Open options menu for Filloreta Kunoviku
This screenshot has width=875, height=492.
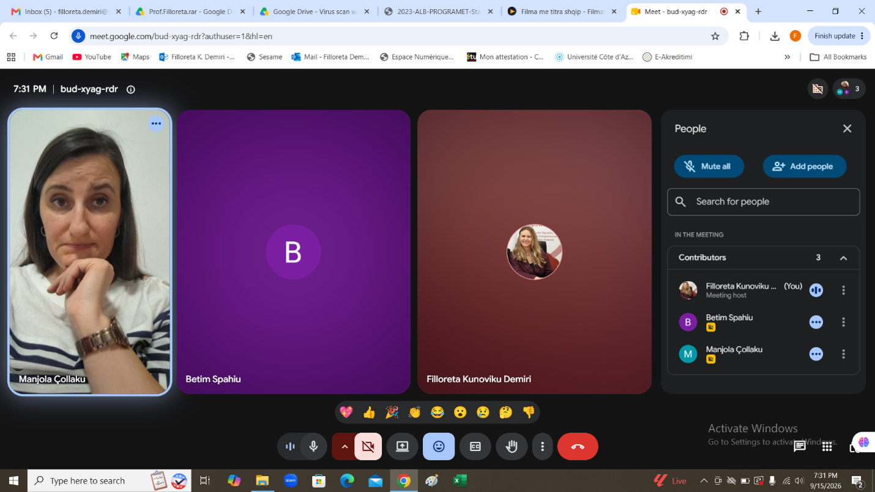coord(843,290)
